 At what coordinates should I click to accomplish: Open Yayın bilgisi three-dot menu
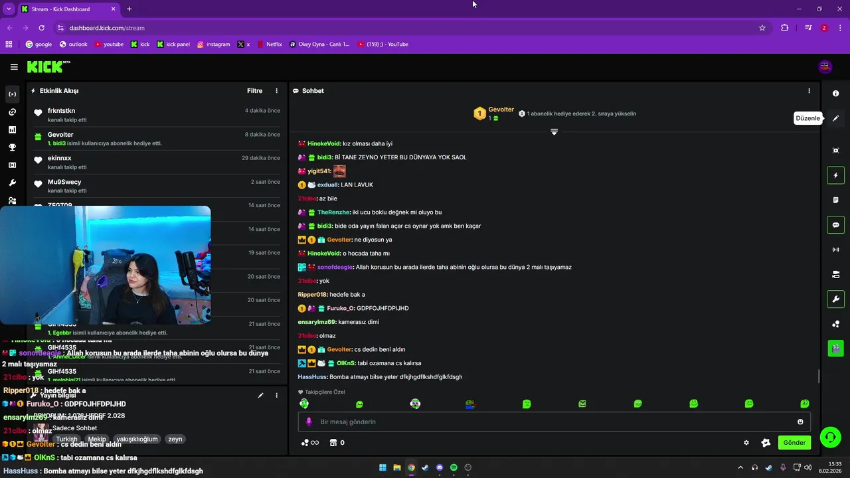click(x=277, y=396)
